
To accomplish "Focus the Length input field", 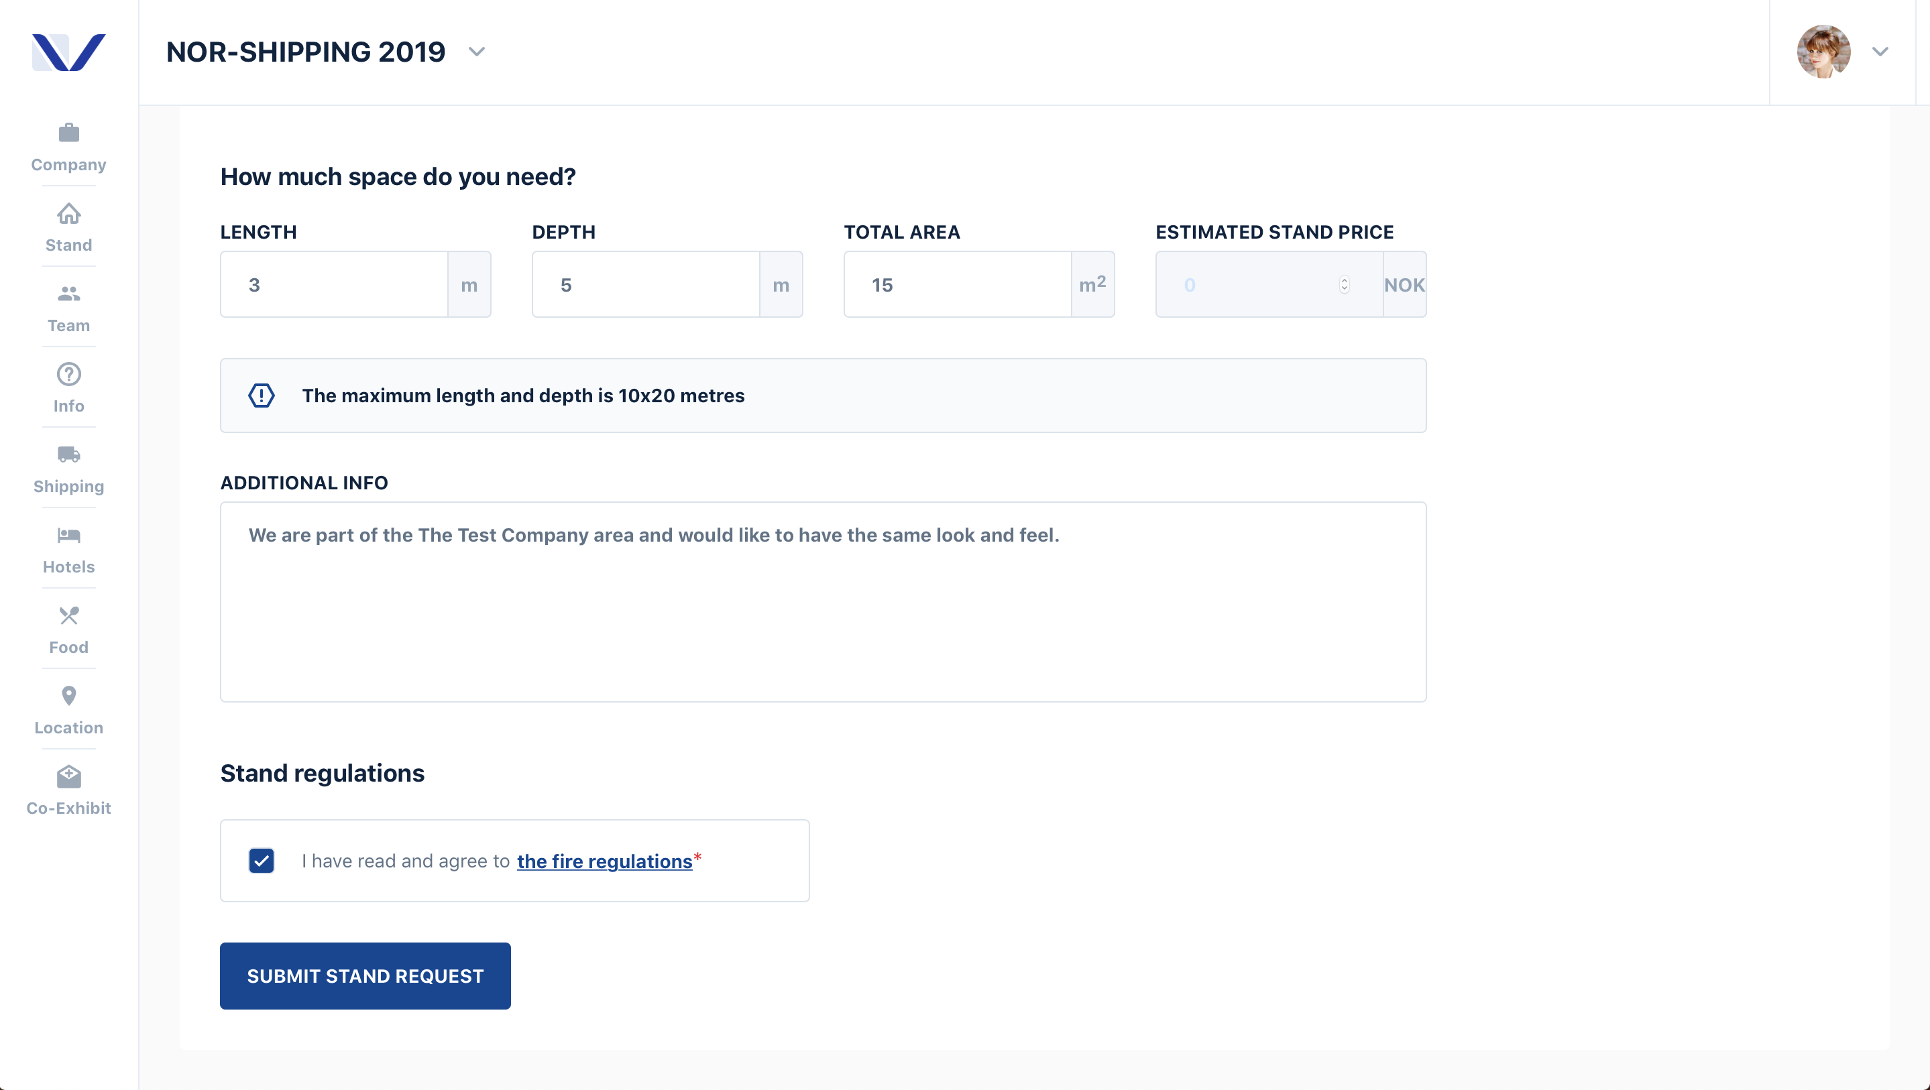I will coord(334,285).
